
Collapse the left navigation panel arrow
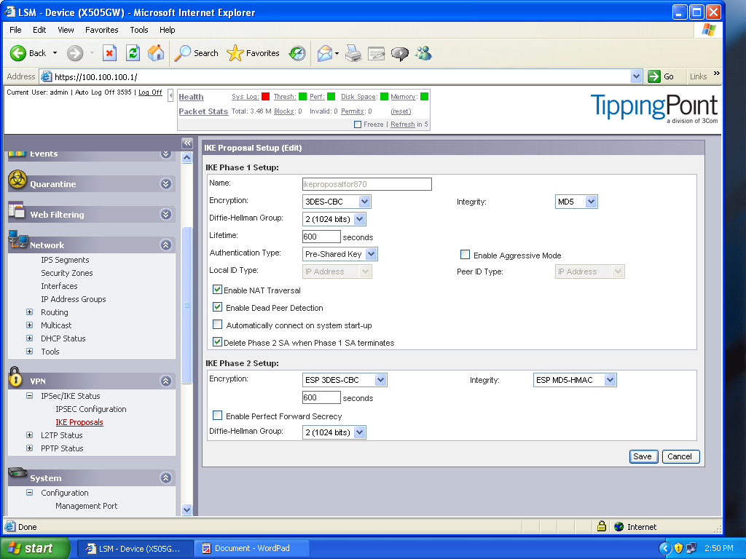(x=187, y=143)
